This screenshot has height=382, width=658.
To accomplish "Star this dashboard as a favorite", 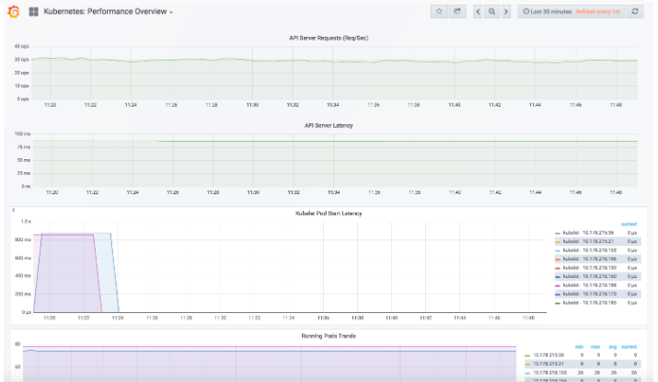I will tap(439, 11).
